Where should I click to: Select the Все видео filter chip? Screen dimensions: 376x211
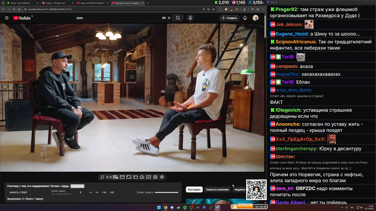click(194, 190)
